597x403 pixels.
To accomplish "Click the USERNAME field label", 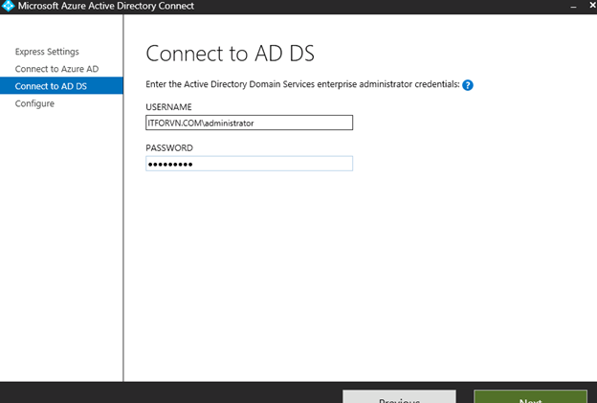I will tap(168, 106).
